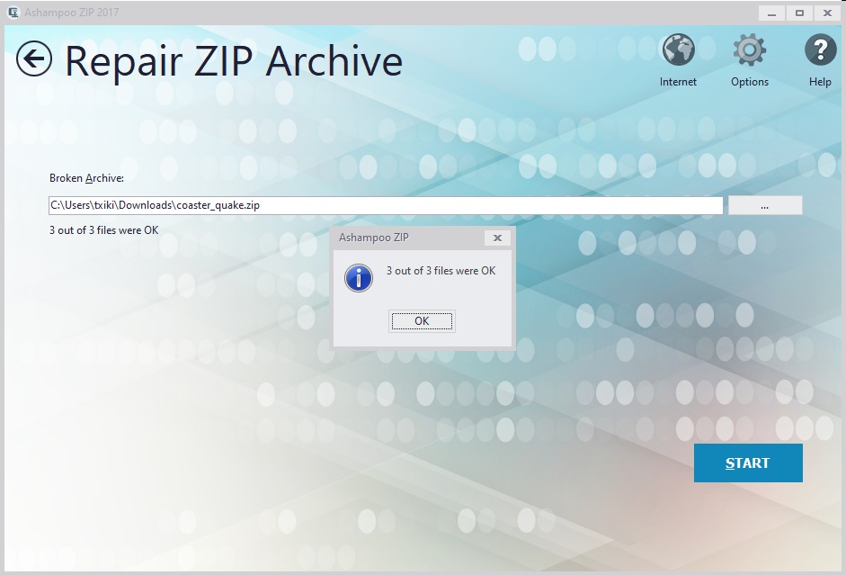Screen dimensions: 846x575
Task: Minimize the Ashampoo ZIP 2017 window
Action: [x=770, y=13]
